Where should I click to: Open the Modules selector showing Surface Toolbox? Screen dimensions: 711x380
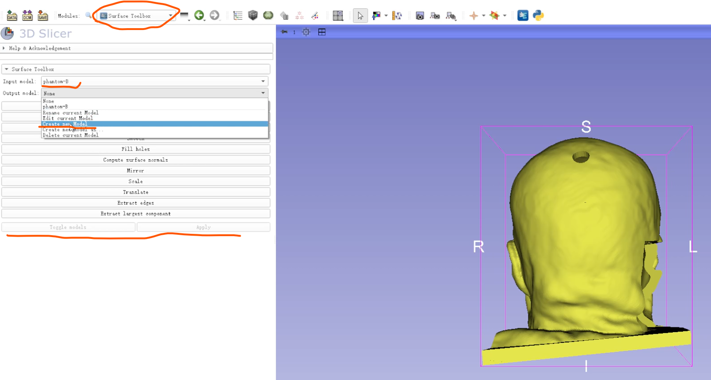[x=136, y=15]
